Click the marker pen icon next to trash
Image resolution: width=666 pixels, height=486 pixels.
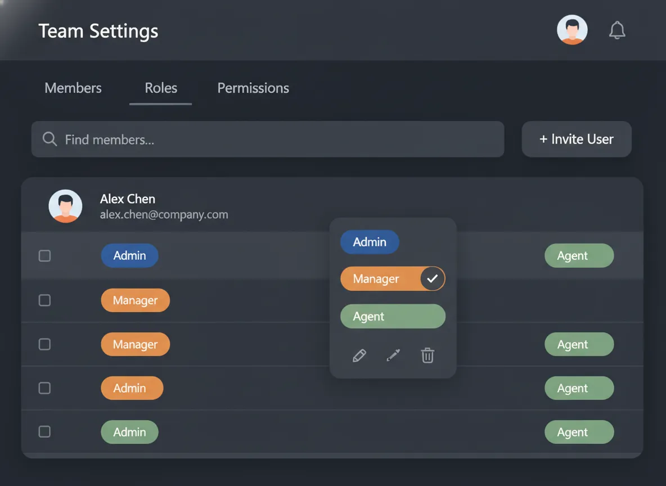tap(393, 355)
